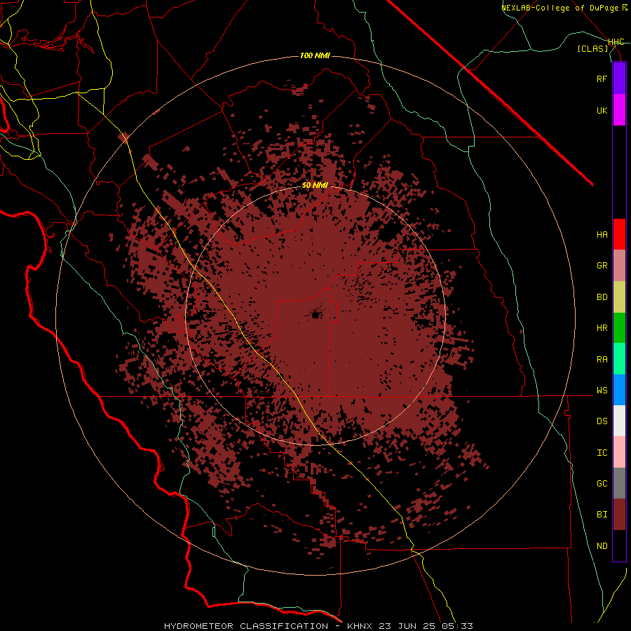Click the IC light pink legend swatch

pos(619,452)
